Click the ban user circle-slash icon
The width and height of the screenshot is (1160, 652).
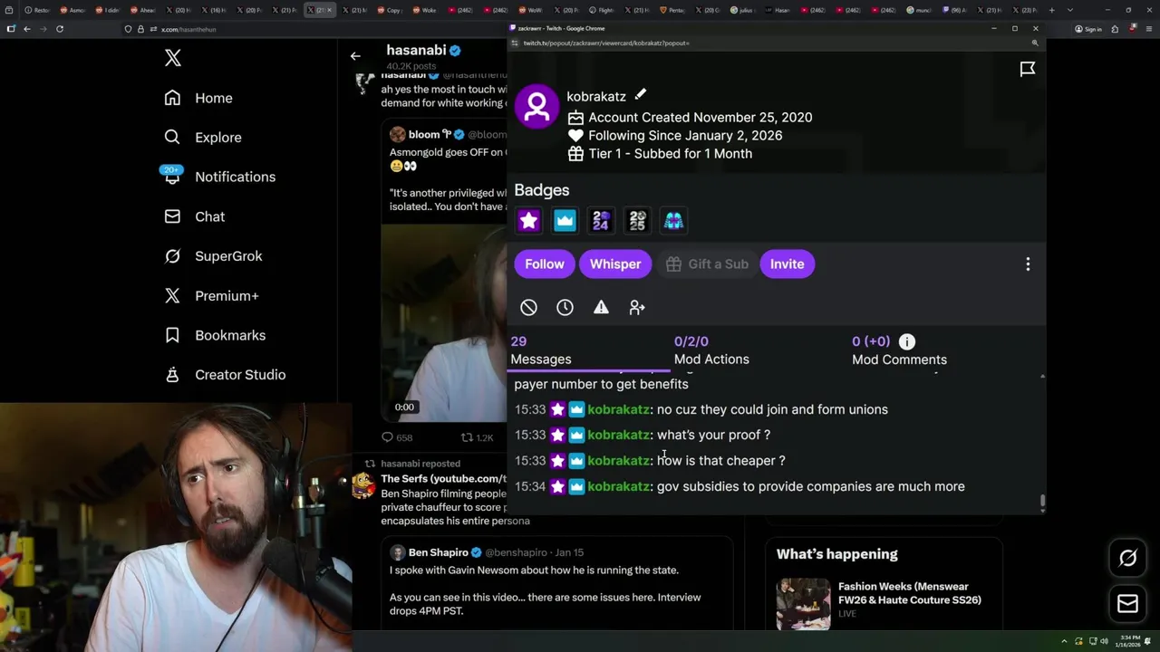(528, 308)
